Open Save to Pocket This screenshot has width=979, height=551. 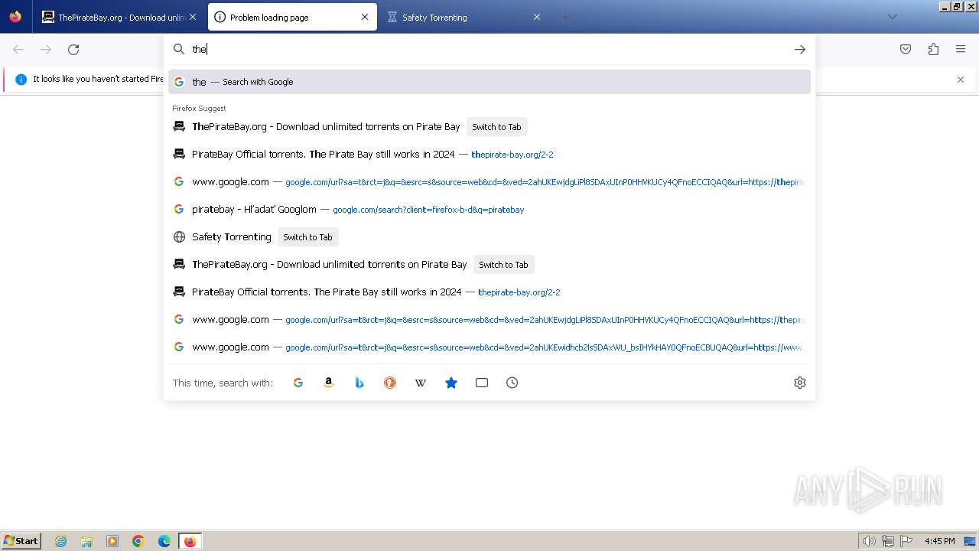point(906,50)
